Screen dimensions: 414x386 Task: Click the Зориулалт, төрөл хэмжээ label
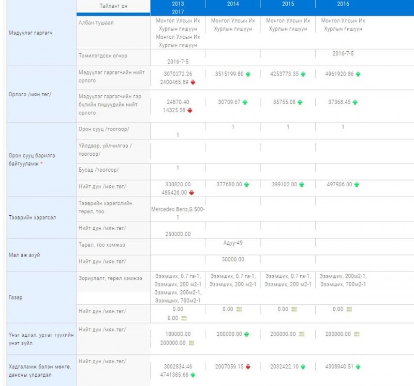110,278
